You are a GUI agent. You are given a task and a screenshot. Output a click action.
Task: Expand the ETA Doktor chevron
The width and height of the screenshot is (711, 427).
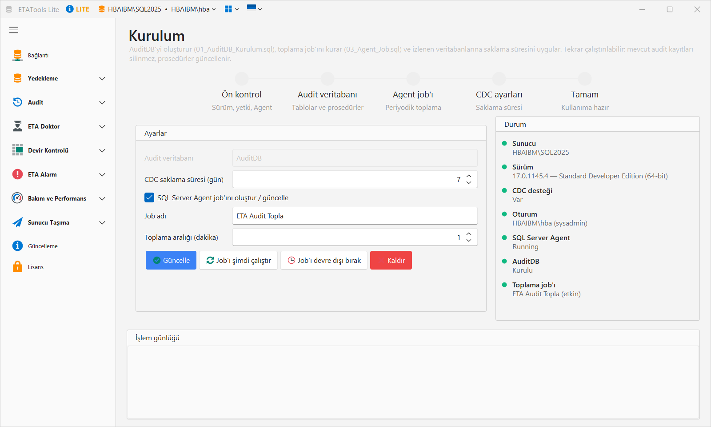102,127
